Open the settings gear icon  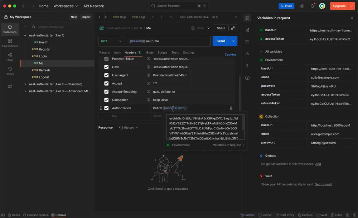point(302,6)
